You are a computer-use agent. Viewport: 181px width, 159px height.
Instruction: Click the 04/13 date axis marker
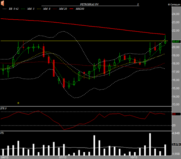5,157
